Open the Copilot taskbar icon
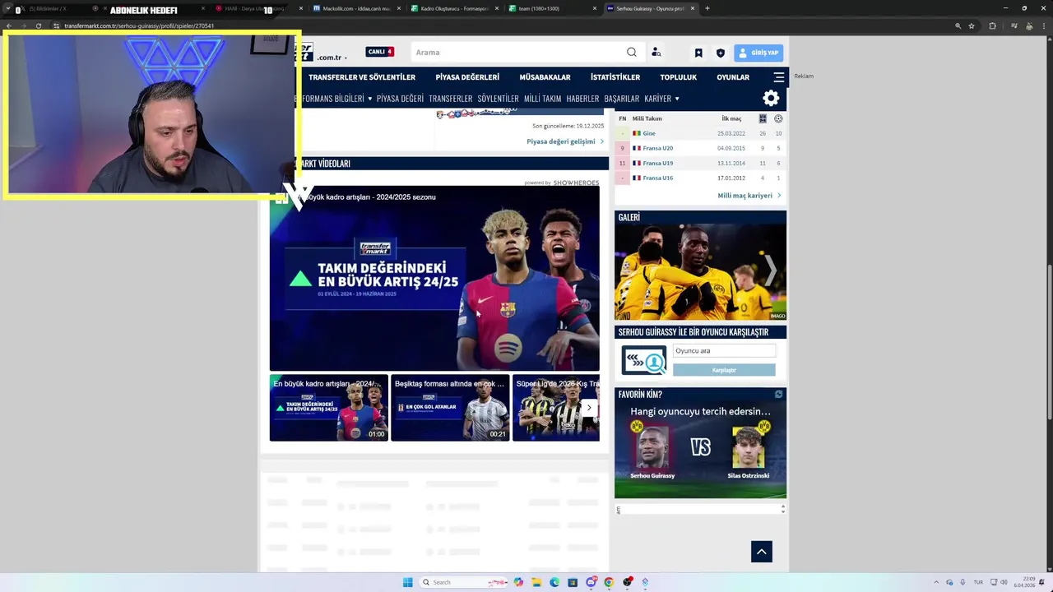1053x592 pixels. 518,582
